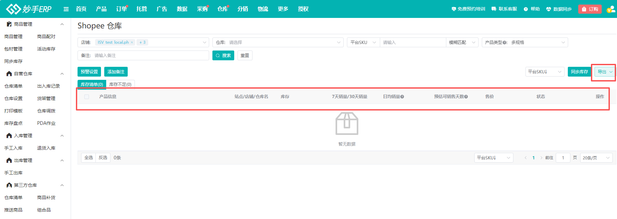617x219 pixels.
Task: Click the 订购 subscribe button
Action: coord(590,9)
